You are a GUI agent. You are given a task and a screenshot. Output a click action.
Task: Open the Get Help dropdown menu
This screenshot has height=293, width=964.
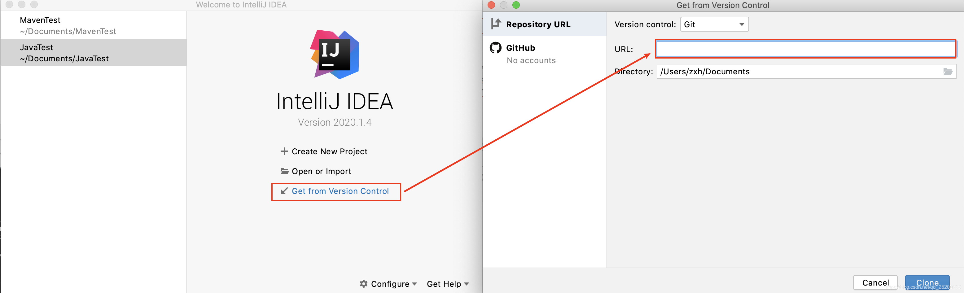tap(448, 284)
